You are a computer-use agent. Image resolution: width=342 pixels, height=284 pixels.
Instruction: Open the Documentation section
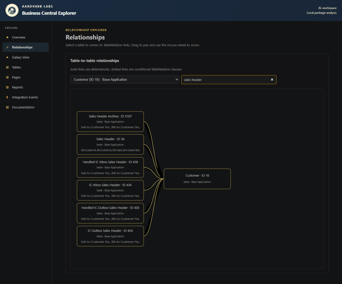point(25,107)
